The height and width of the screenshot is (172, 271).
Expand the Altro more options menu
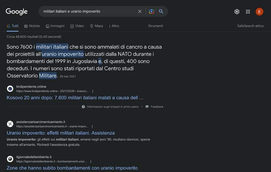114,26
